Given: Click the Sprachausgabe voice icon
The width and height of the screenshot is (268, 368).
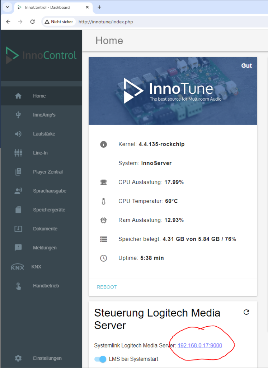Looking at the screenshot, I should [x=18, y=191].
